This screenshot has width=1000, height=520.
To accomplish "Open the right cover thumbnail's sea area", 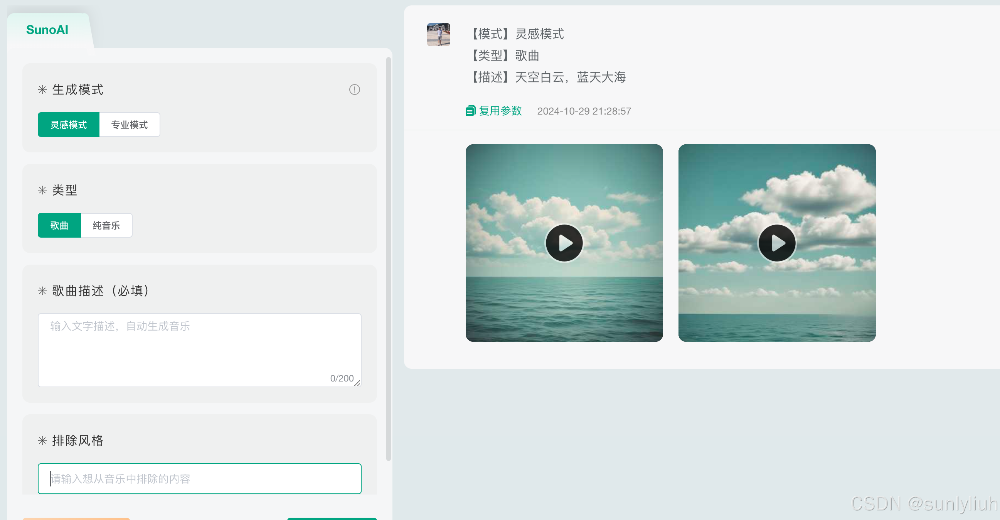I will (x=776, y=328).
